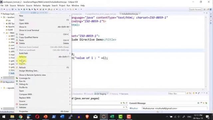This screenshot has height=120, width=213.
Task: Click the ENG language indicator in tray
Action: (x=189, y=117)
